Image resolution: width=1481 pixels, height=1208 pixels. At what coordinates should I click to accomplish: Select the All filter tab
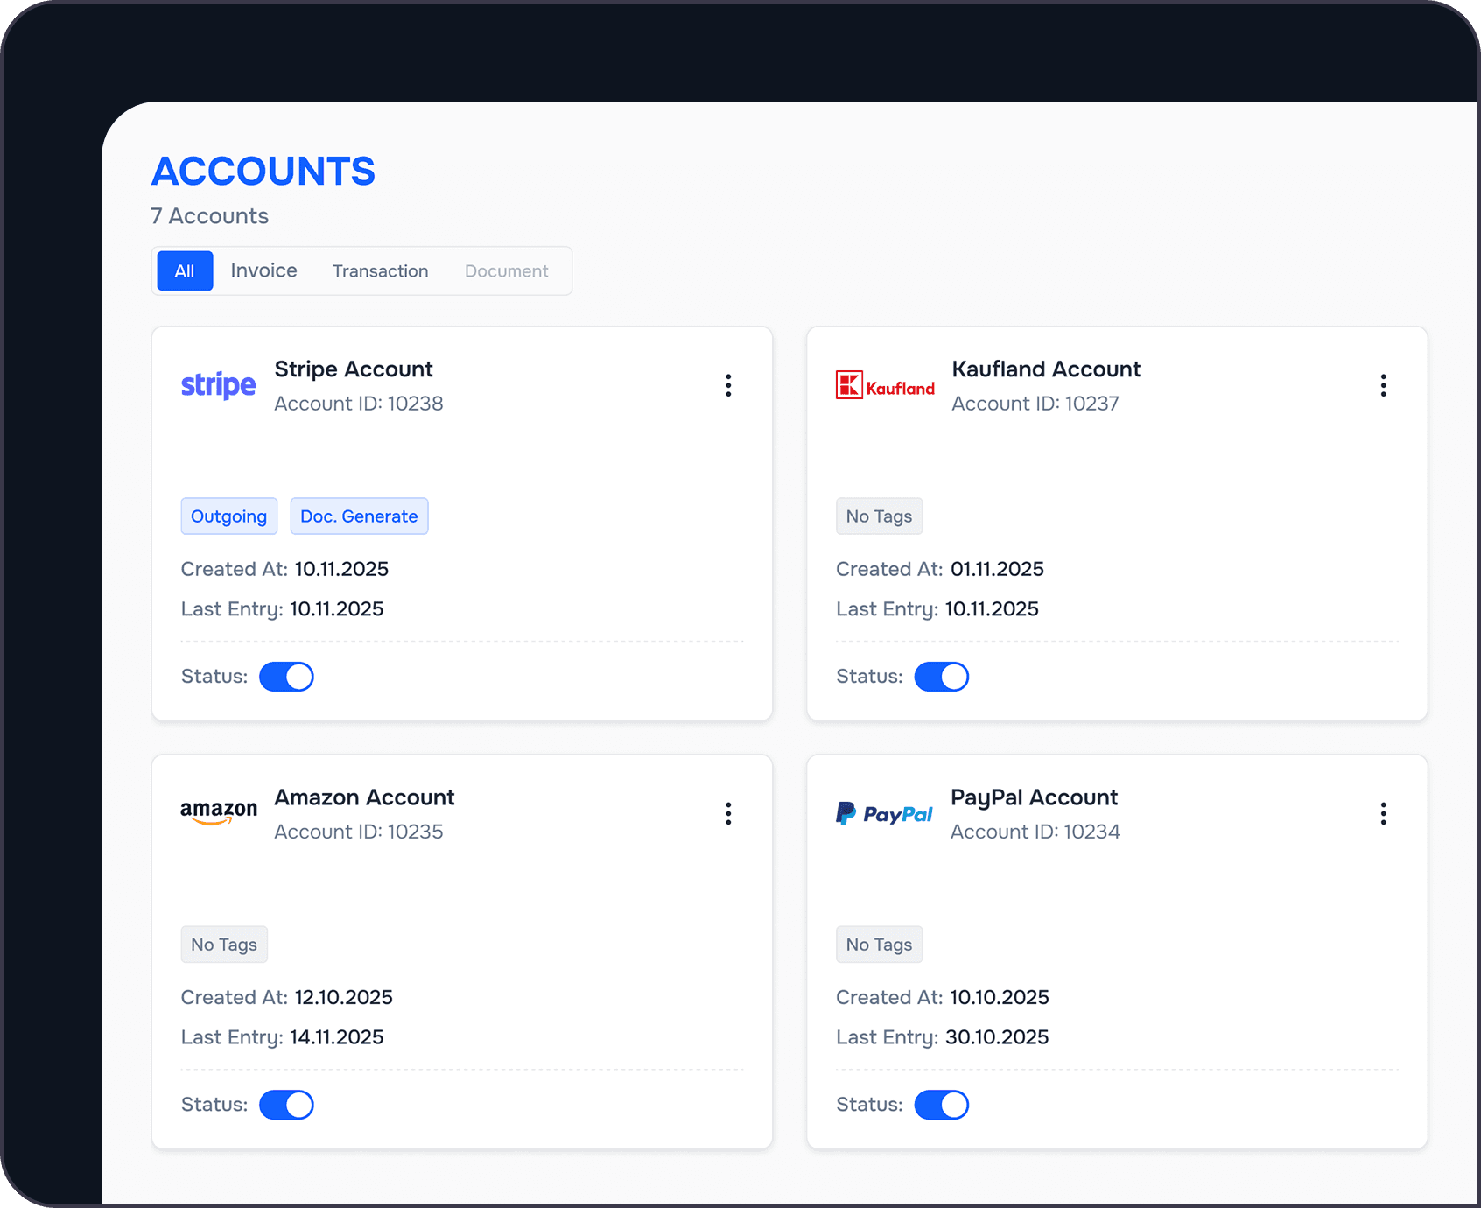[x=185, y=271]
